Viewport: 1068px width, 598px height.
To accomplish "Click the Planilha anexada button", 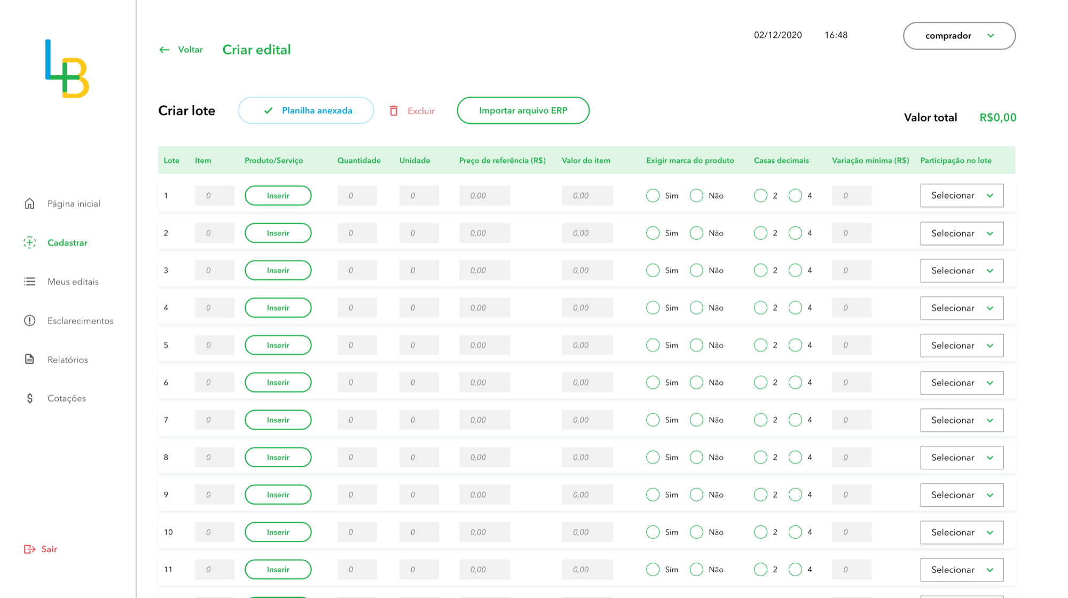I will [306, 111].
